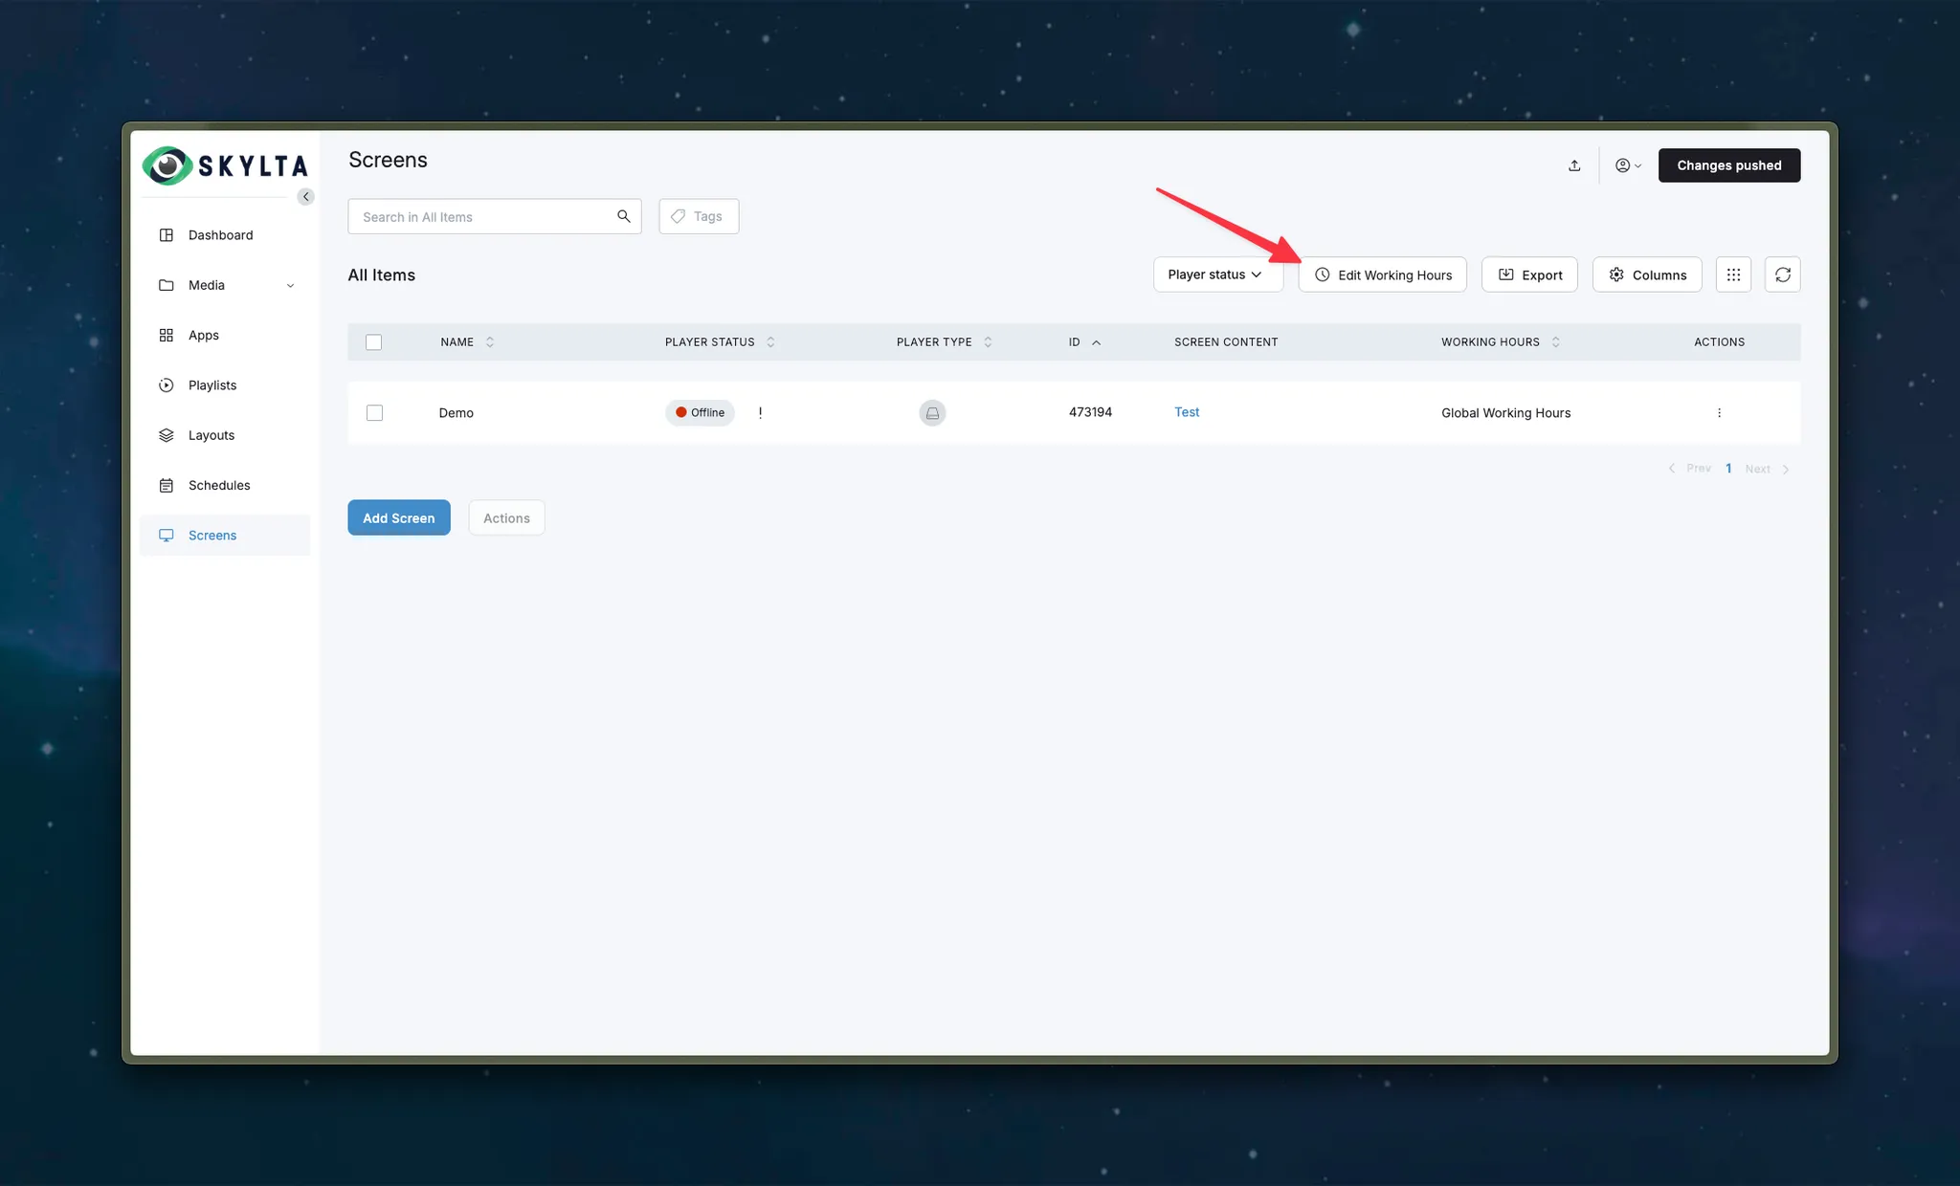Screen dimensions: 1960x1186
Task: Open the Columns settings
Action: click(x=1647, y=275)
